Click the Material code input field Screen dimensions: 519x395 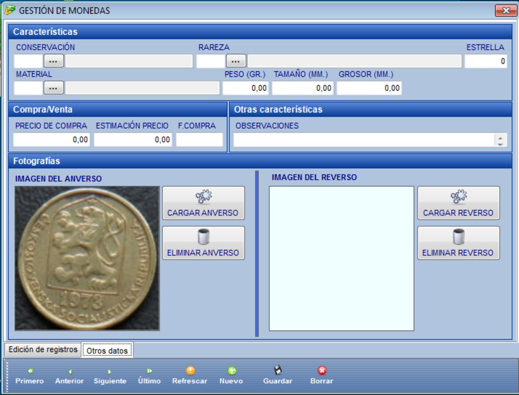(29, 88)
